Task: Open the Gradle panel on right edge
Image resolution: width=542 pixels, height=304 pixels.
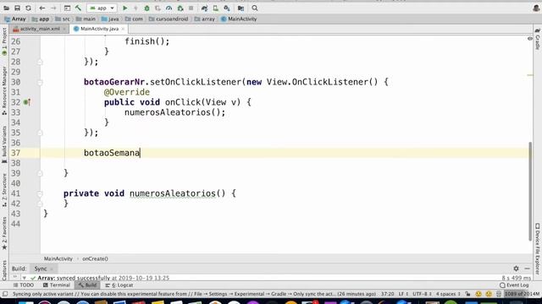Action: 538,40
